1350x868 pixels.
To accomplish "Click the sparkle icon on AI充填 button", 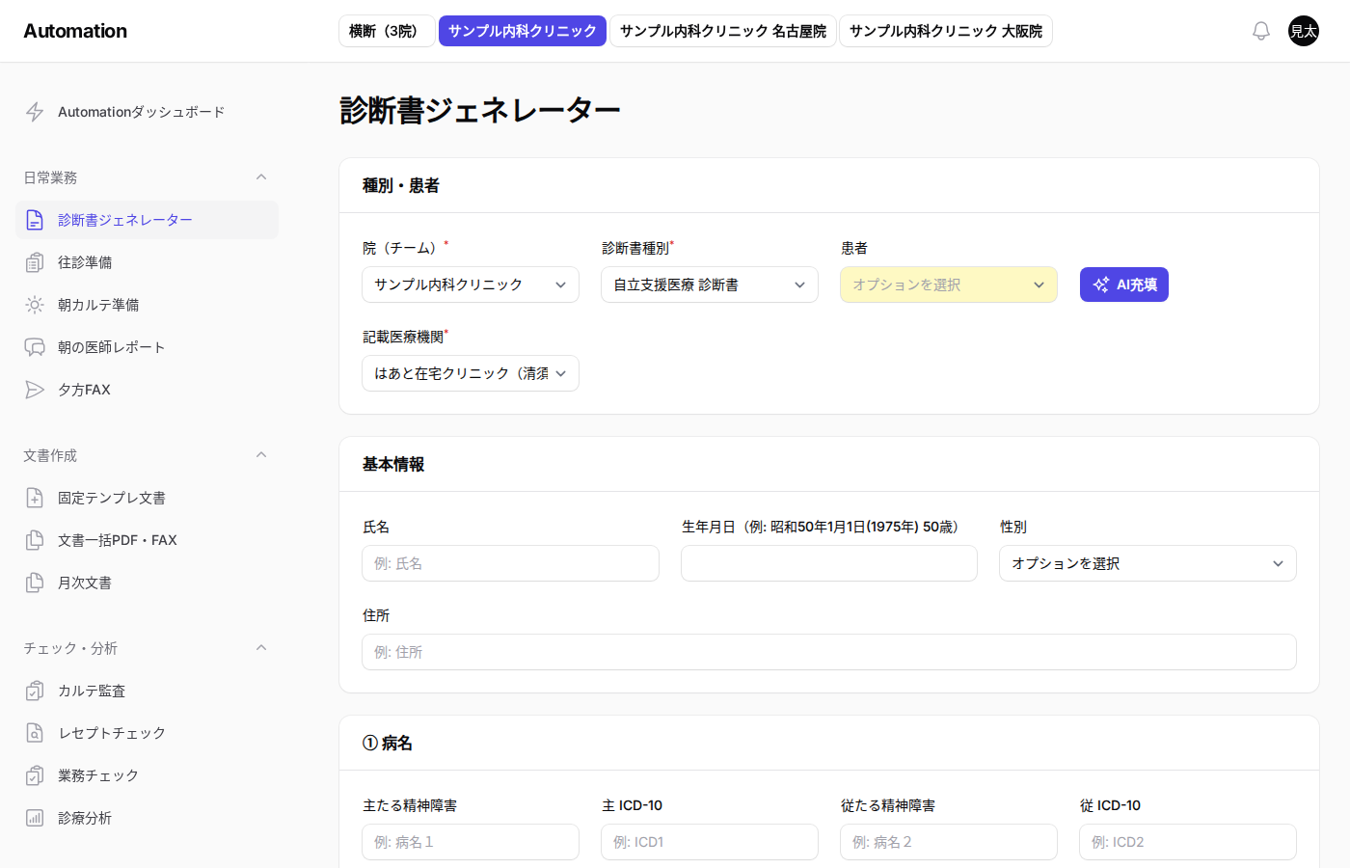I will 1101,285.
